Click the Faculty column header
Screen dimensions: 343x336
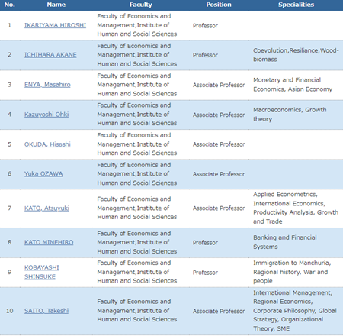tap(141, 5)
